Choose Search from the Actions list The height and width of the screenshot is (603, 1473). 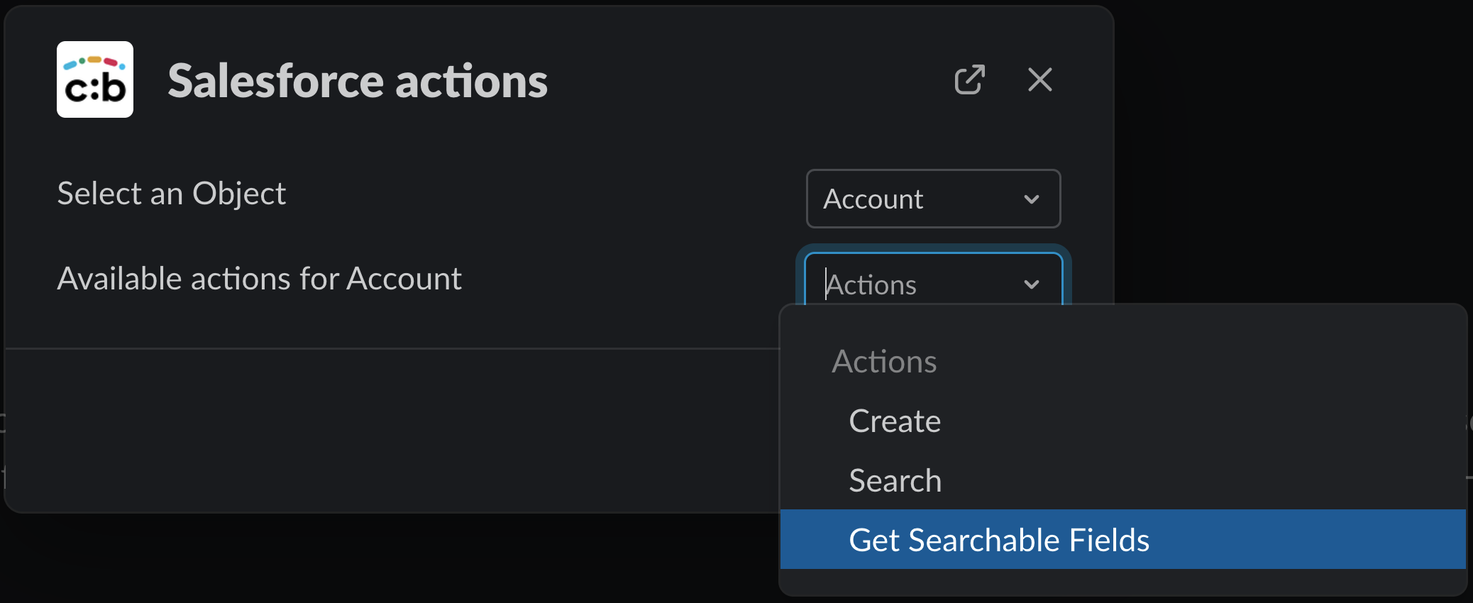[x=895, y=481]
